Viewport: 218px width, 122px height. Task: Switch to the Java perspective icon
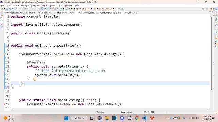tap(211, 9)
